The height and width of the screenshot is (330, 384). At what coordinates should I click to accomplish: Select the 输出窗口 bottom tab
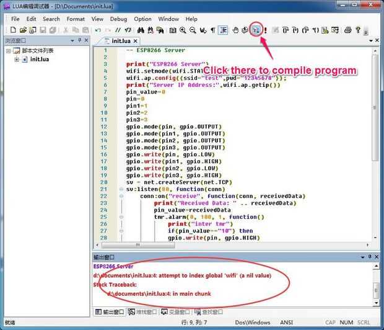(x=110, y=312)
